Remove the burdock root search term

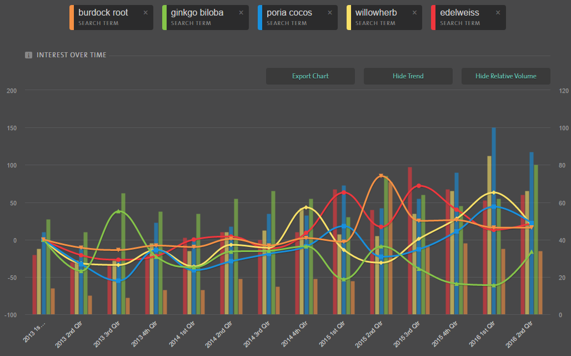(146, 13)
